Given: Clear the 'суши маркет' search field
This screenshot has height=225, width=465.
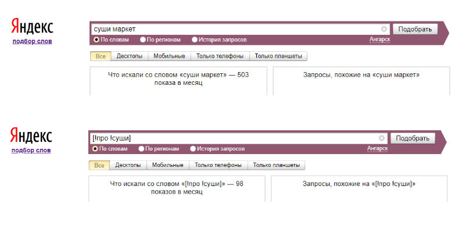Looking at the screenshot, I should (384, 29).
